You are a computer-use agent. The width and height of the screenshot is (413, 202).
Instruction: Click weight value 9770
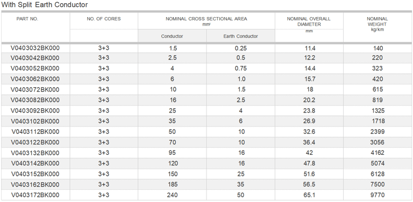point(378,195)
